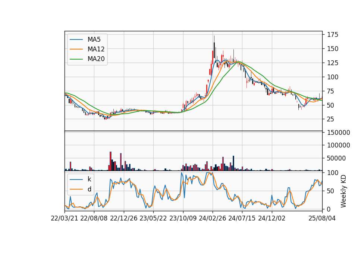Click the k legend label
The image size is (358, 257).
tap(89, 179)
